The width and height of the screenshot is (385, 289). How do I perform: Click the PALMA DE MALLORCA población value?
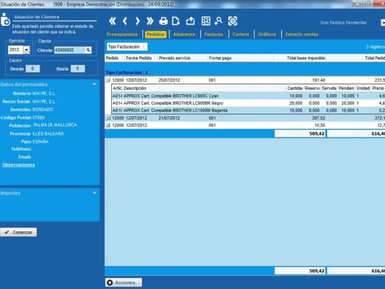pyautogui.click(x=55, y=125)
